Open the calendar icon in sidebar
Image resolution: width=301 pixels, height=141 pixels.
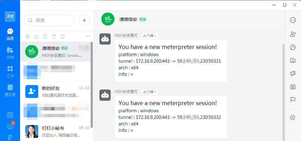pos(10,115)
